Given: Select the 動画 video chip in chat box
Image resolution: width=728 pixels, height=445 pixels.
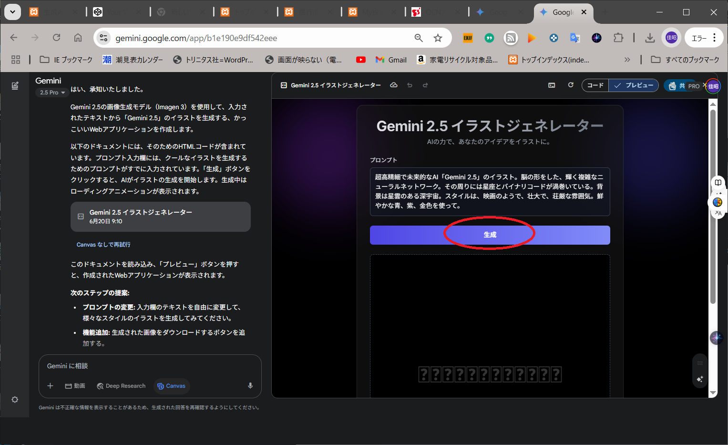Looking at the screenshot, I should coord(75,386).
